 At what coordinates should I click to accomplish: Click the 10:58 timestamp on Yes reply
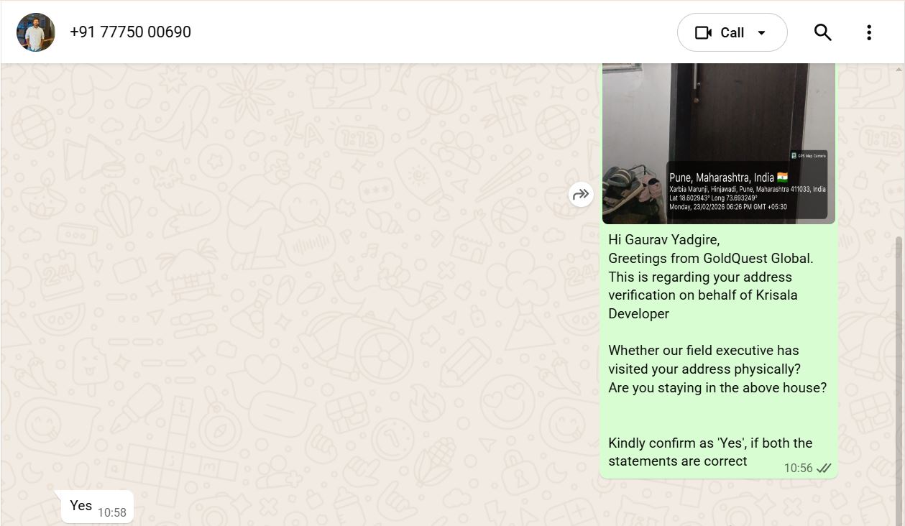tap(111, 512)
